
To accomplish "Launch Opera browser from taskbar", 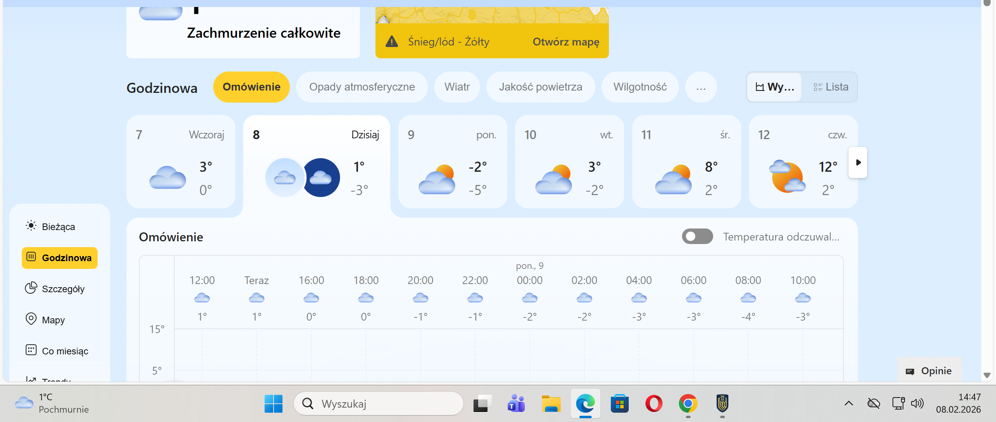I will (654, 404).
